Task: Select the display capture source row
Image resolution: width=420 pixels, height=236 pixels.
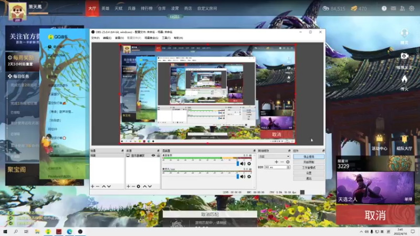Action: 142,155
